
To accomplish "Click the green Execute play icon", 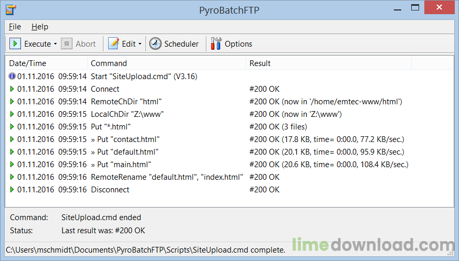I will coord(15,44).
